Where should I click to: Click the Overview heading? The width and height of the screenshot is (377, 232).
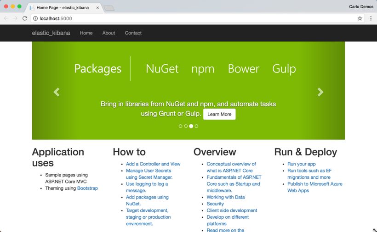(215, 152)
